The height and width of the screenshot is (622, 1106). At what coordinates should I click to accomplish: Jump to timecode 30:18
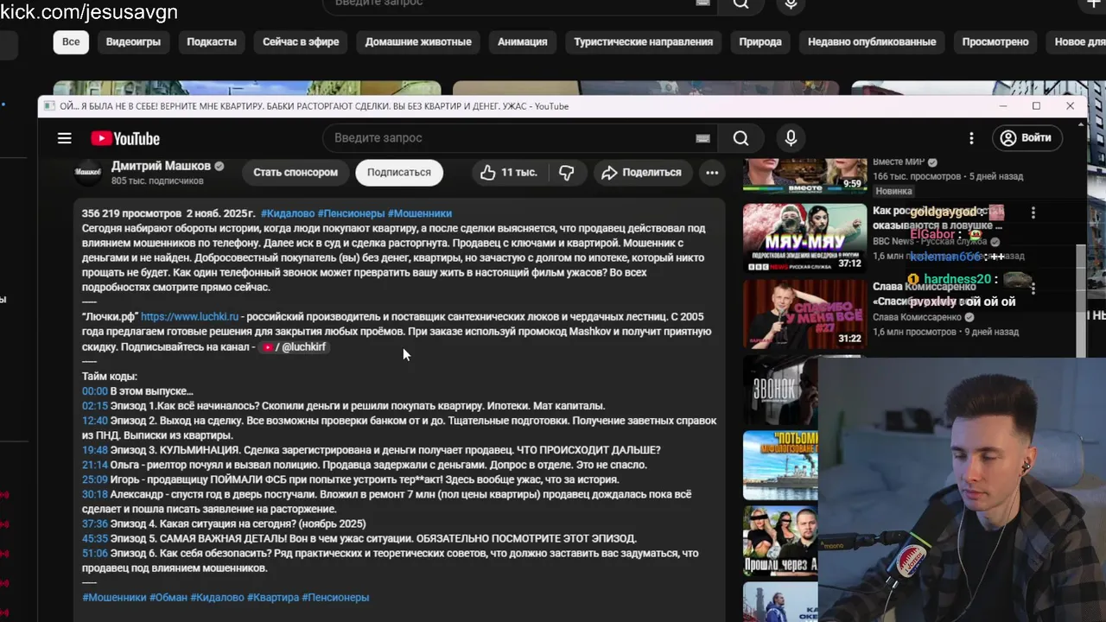[x=95, y=494]
